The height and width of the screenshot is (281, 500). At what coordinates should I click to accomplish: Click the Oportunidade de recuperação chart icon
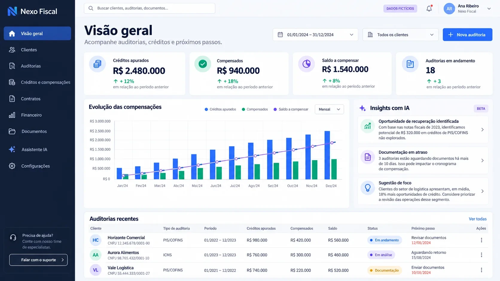pos(368,126)
